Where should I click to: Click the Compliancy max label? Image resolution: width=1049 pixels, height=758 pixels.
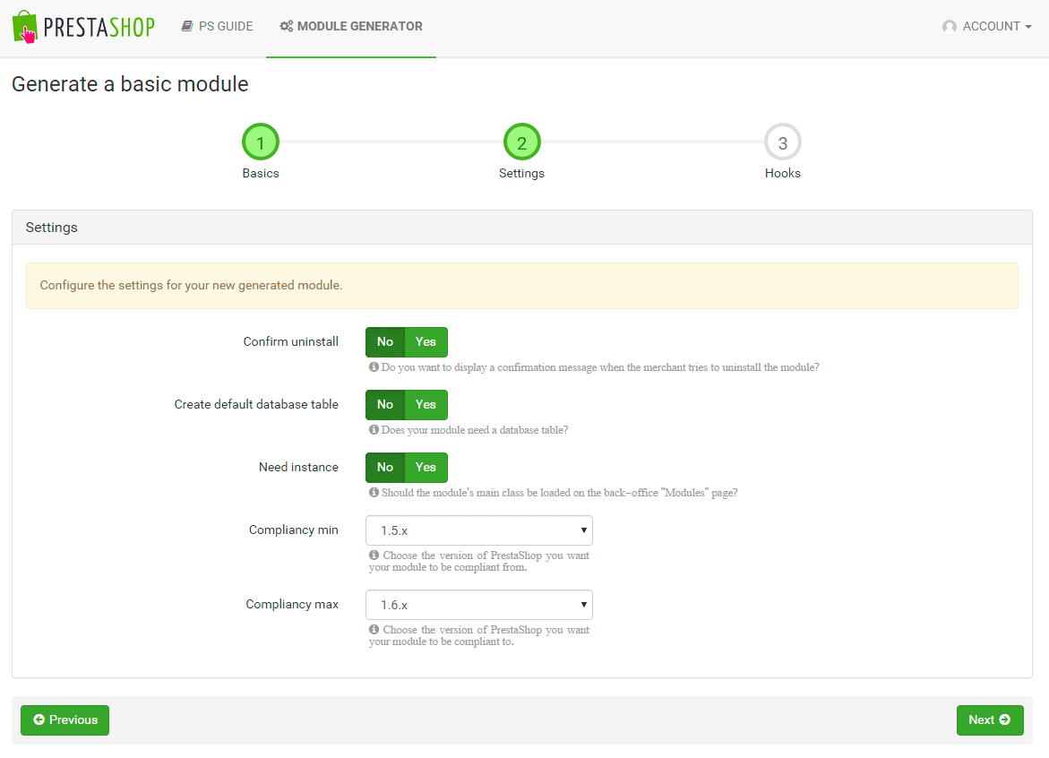tap(292, 604)
